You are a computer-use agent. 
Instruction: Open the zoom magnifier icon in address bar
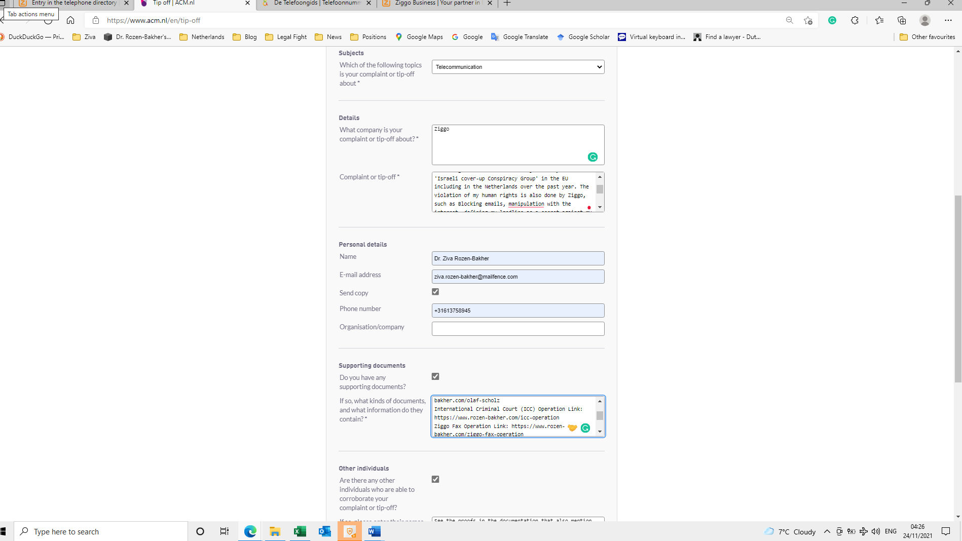click(789, 20)
